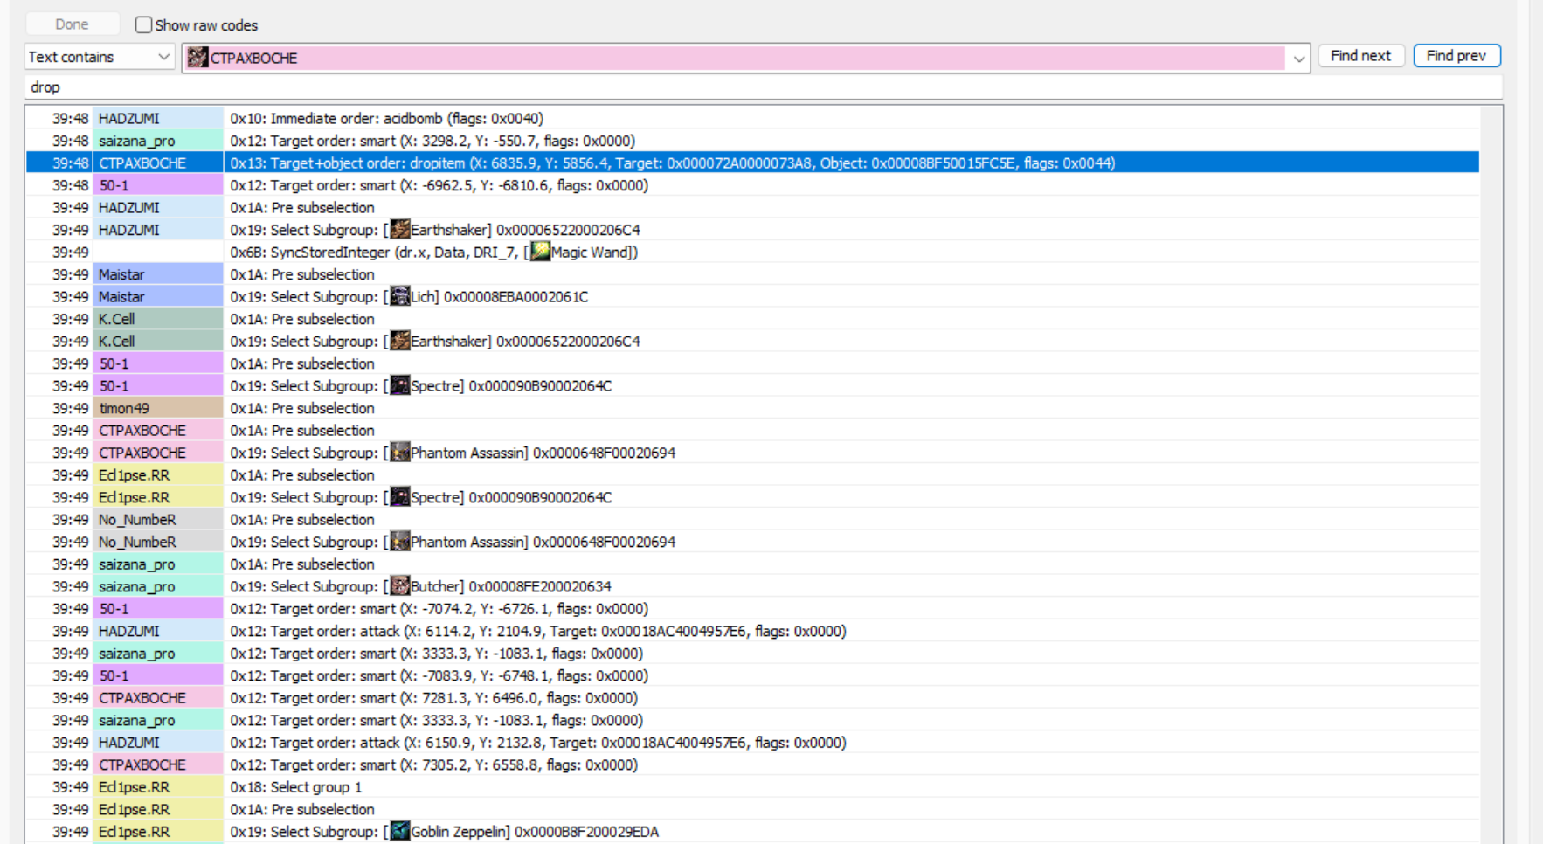
Task: Select No_NumbeR's Pre subselection row
Action: 752,519
